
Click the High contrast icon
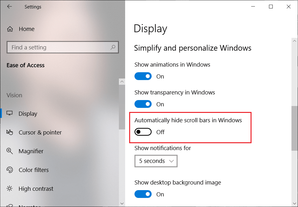pyautogui.click(x=10, y=189)
